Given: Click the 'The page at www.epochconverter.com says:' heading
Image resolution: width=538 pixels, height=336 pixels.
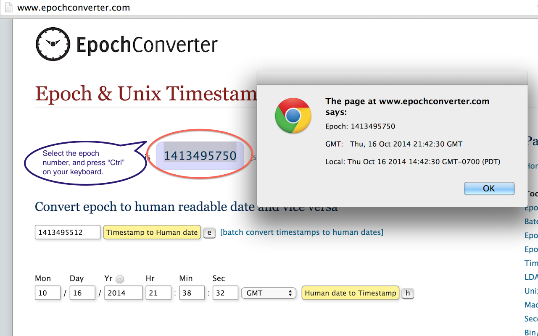Looking at the screenshot, I should pyautogui.click(x=407, y=107).
